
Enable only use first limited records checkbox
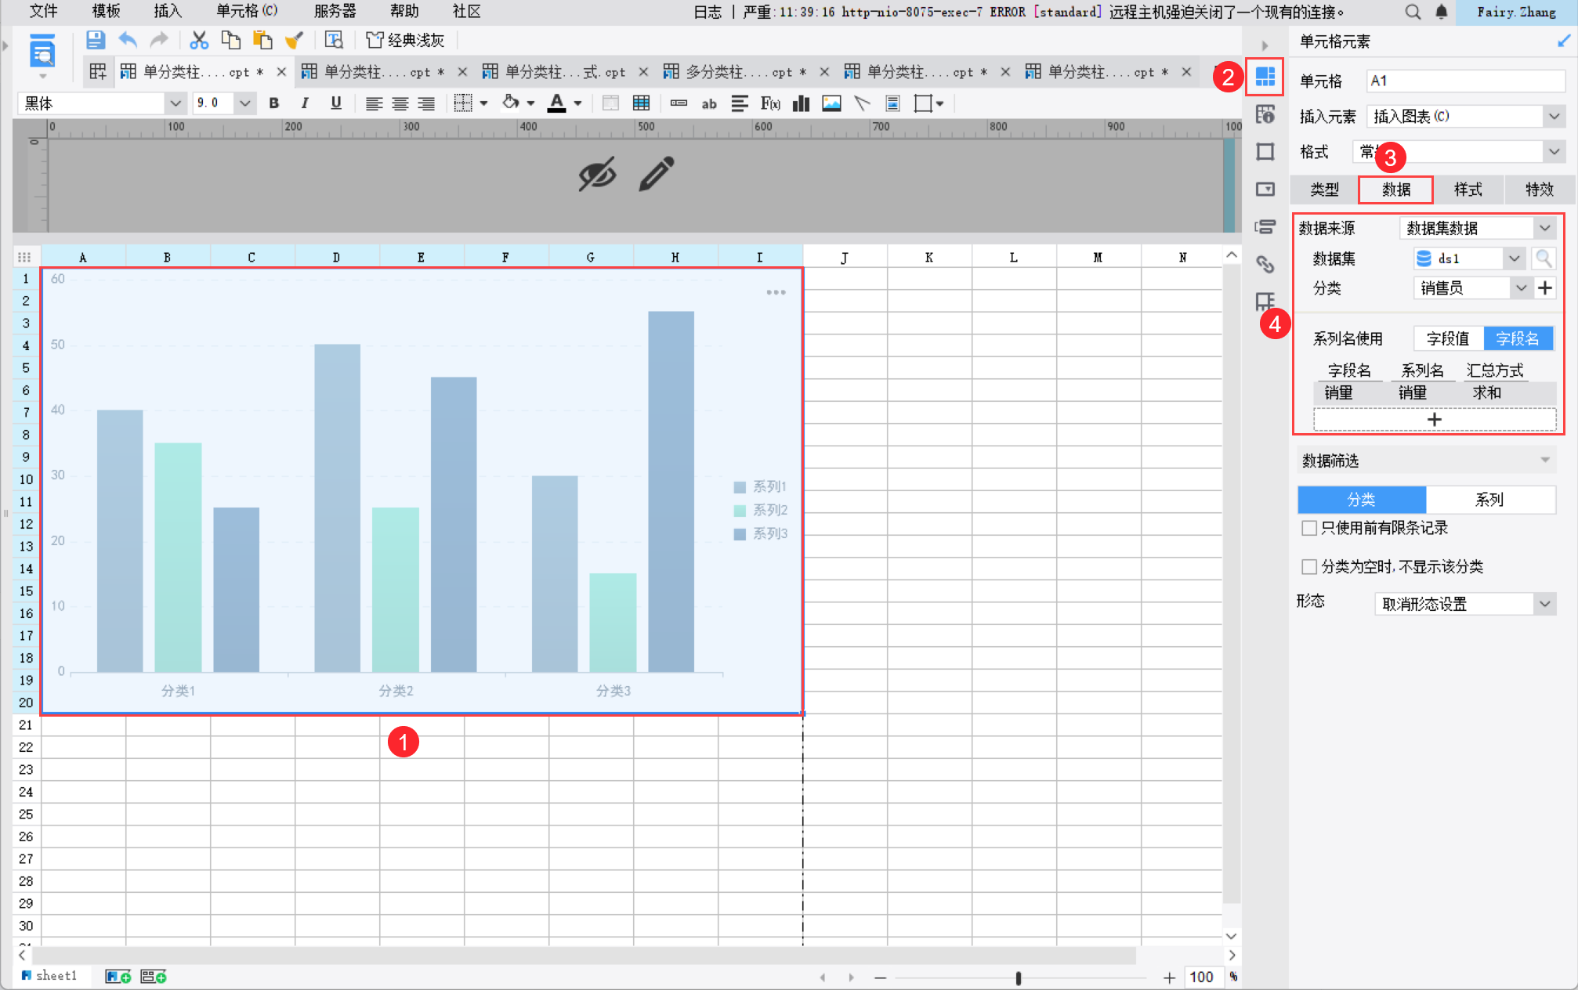click(x=1308, y=528)
